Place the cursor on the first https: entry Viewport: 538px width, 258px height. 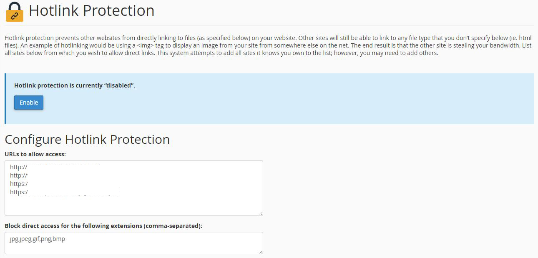click(19, 184)
